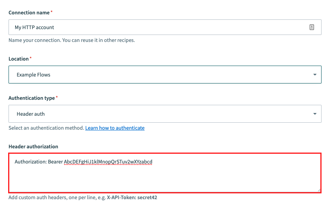Click the 'Select an authentication method.' hint text

pos(47,128)
